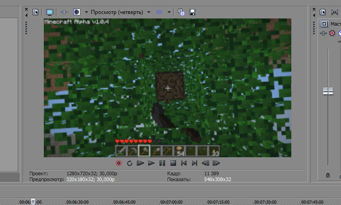Pause the video preview

point(162,163)
